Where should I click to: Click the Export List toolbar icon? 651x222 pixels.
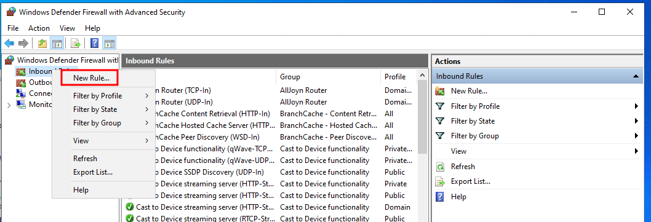[76, 43]
